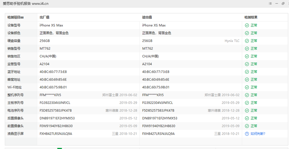Click the blue question mark icon in 液晶显示屏 row

(247, 134)
